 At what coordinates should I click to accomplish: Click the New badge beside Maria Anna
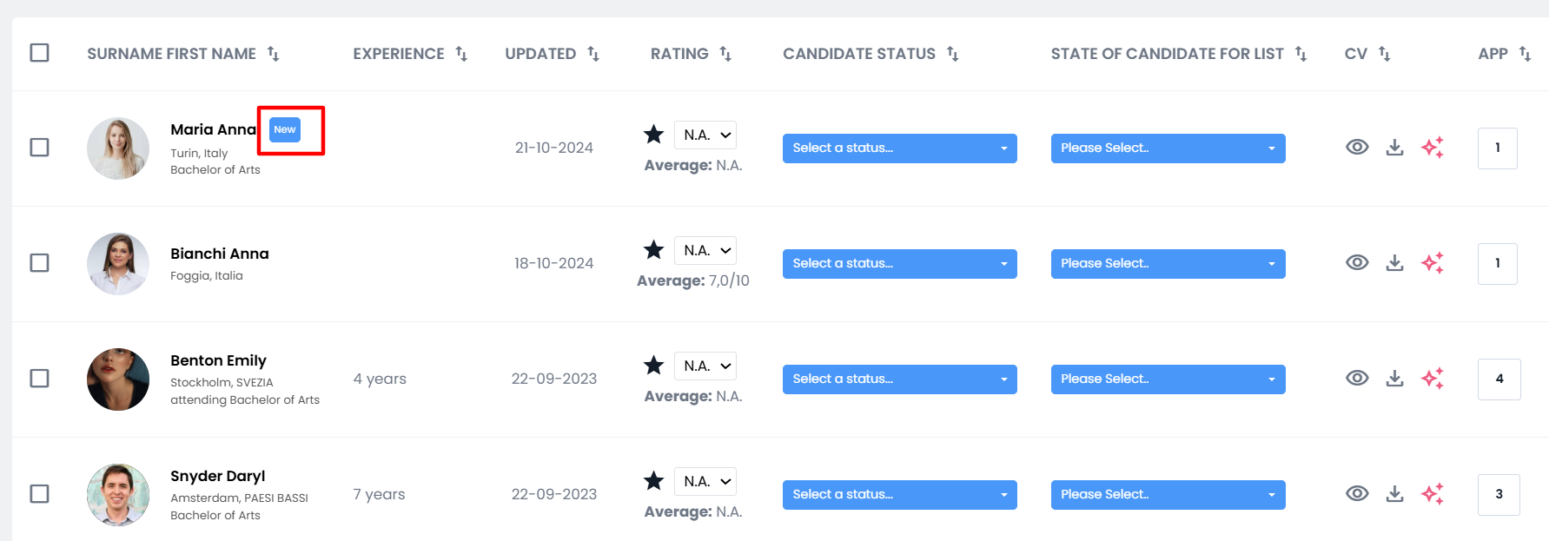[x=285, y=129]
